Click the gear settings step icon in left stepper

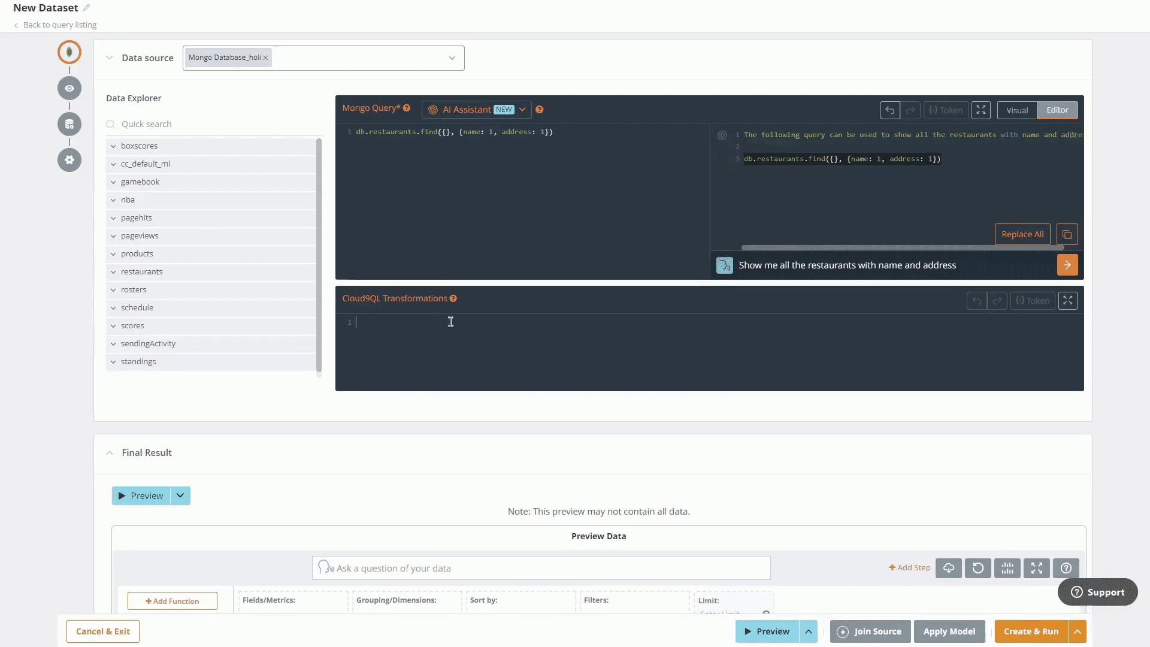click(x=69, y=160)
